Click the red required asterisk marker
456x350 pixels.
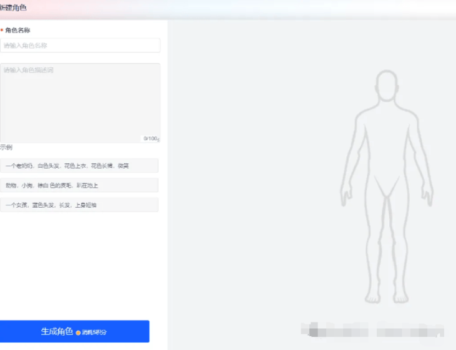(2, 30)
